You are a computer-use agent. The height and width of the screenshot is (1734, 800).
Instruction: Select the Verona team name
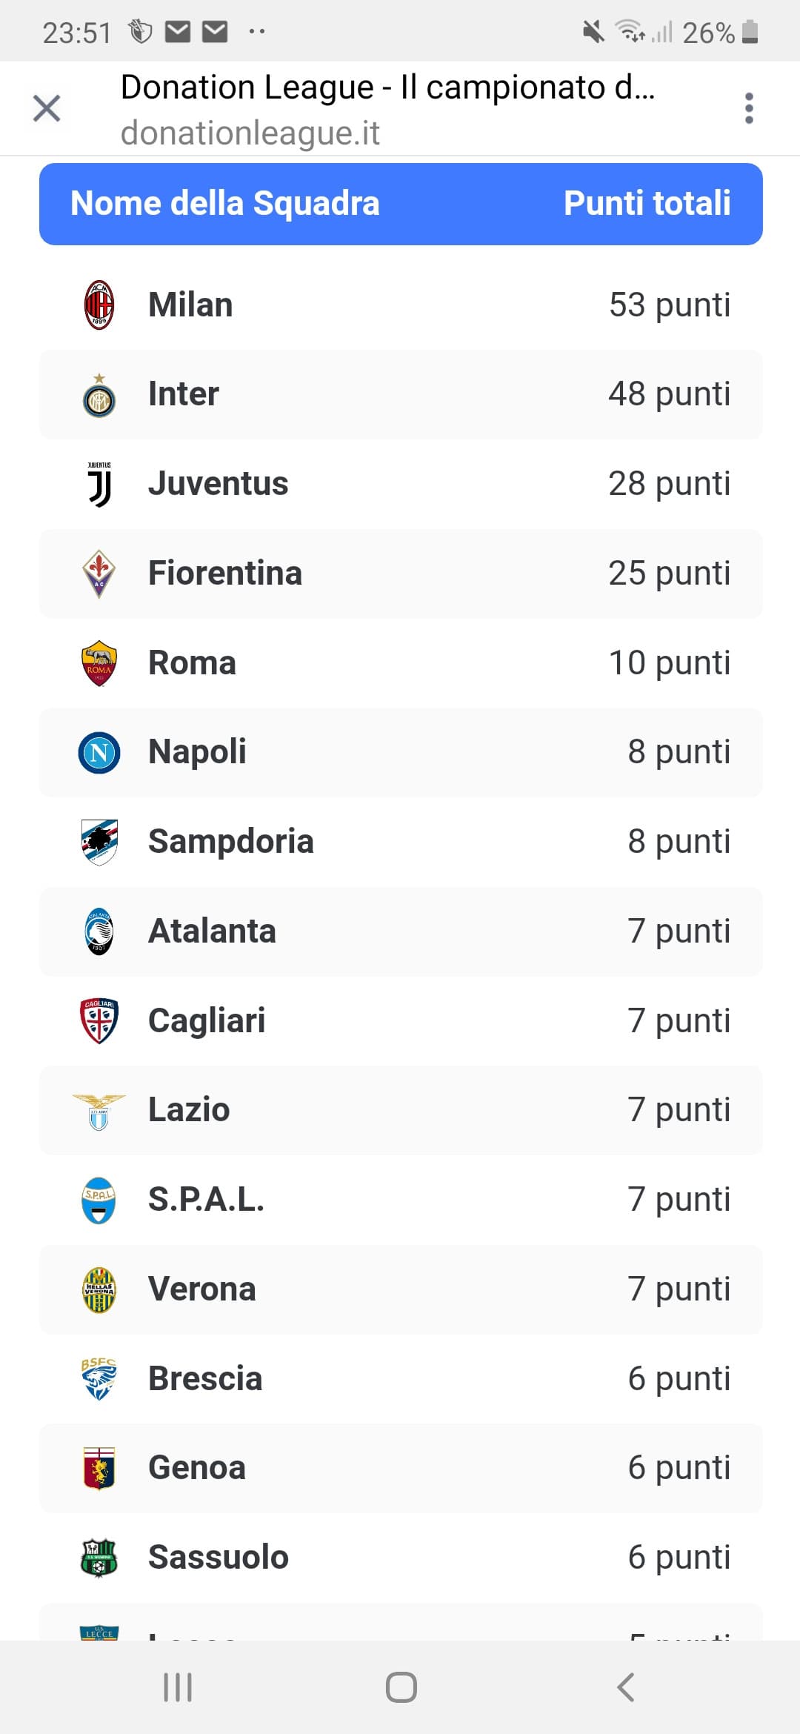pyautogui.click(x=202, y=1289)
